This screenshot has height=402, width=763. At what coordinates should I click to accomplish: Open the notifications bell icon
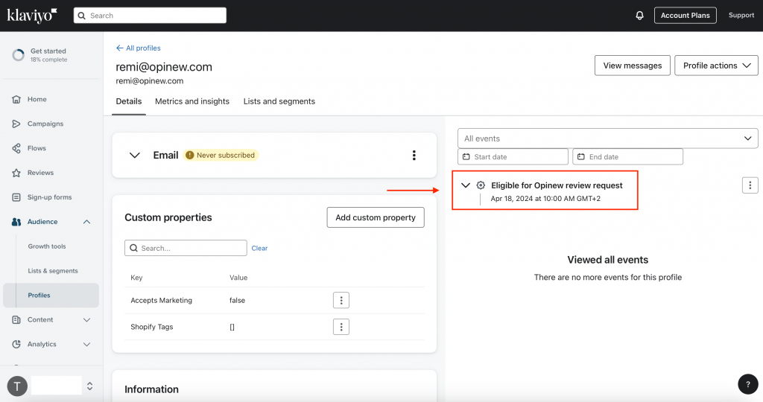(639, 16)
